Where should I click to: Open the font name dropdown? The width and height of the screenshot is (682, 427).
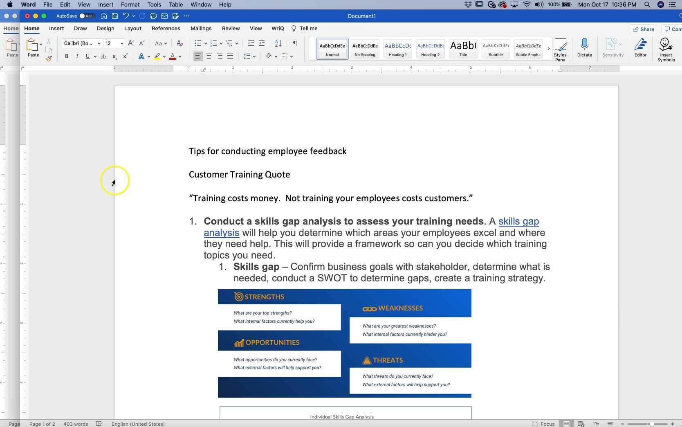99,43
